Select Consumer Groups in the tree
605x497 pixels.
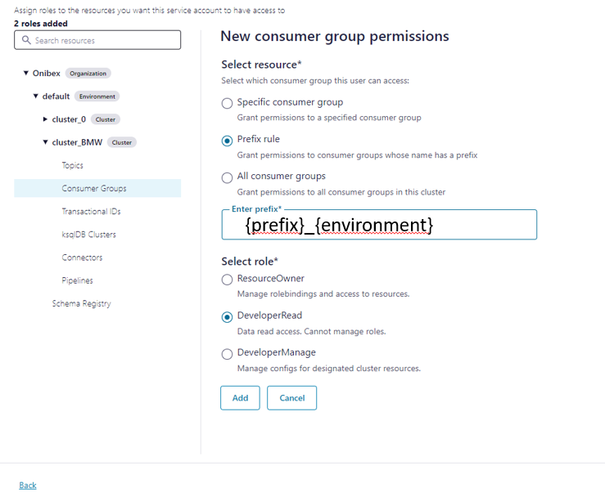94,189
